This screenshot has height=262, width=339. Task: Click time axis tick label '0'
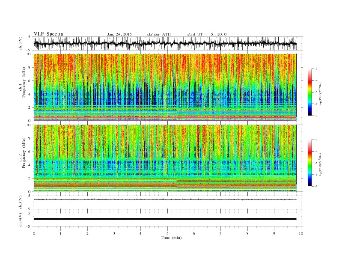34,233
